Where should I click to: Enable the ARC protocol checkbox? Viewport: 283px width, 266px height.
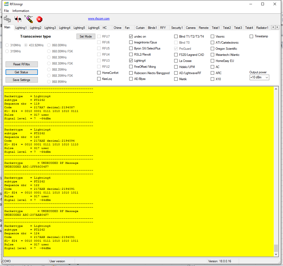click(212, 73)
